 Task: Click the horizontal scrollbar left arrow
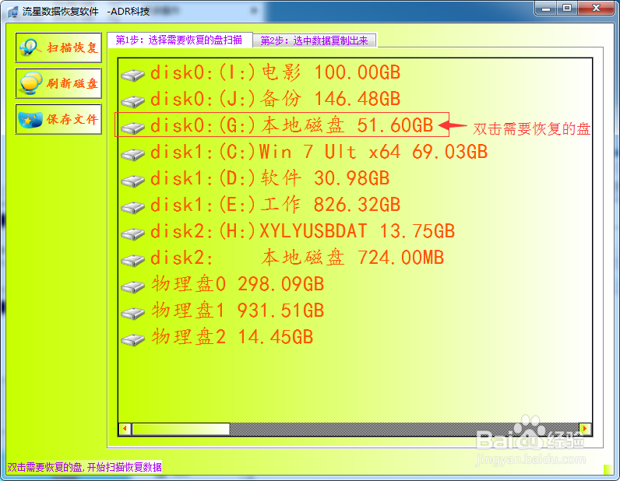pos(125,428)
